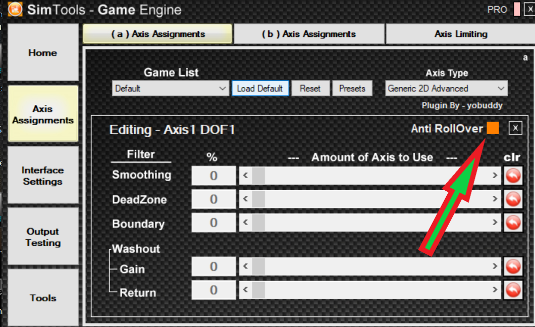Decrease Smoothing with the left arrow

coord(245,176)
